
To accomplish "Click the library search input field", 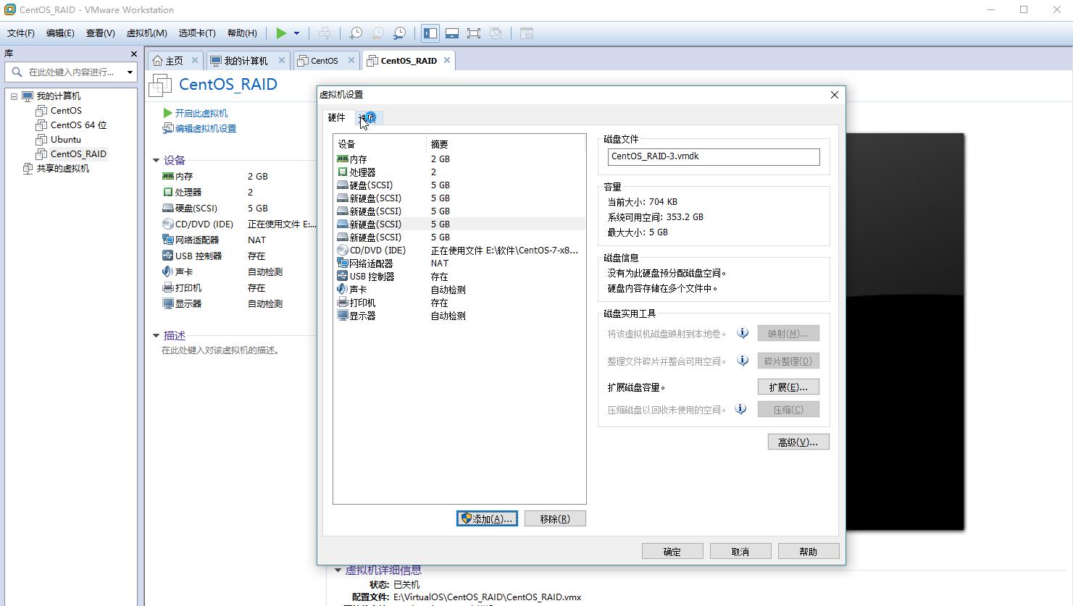I will pos(72,72).
